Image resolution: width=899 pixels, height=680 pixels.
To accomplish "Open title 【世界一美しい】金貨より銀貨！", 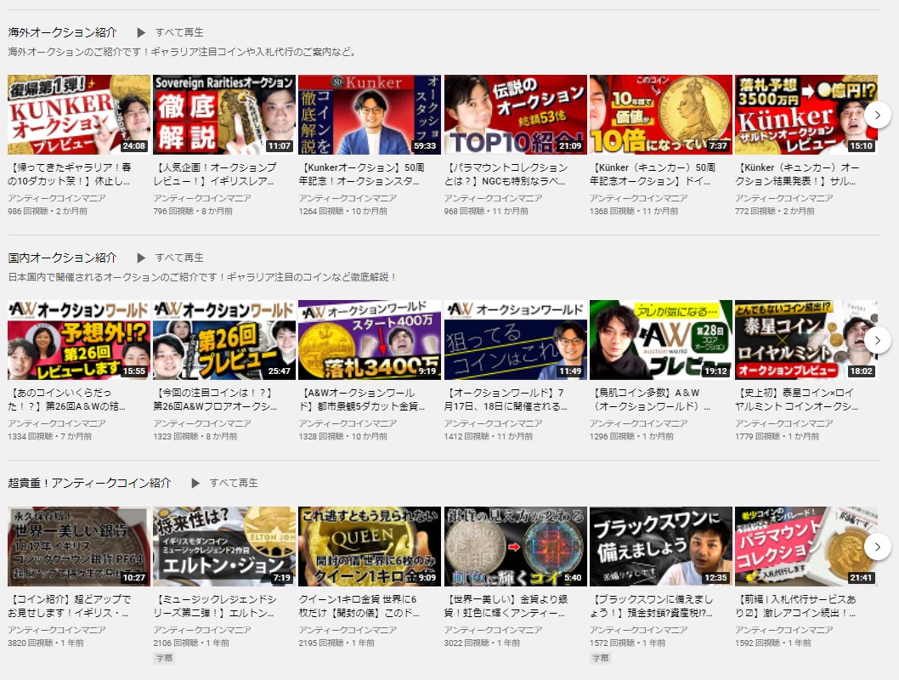I will tap(506, 606).
